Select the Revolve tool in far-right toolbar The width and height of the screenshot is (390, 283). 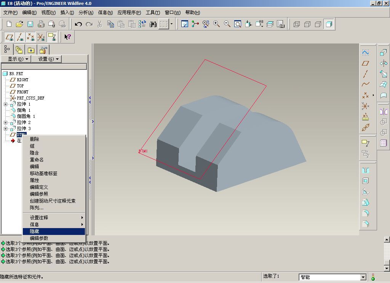383,63
